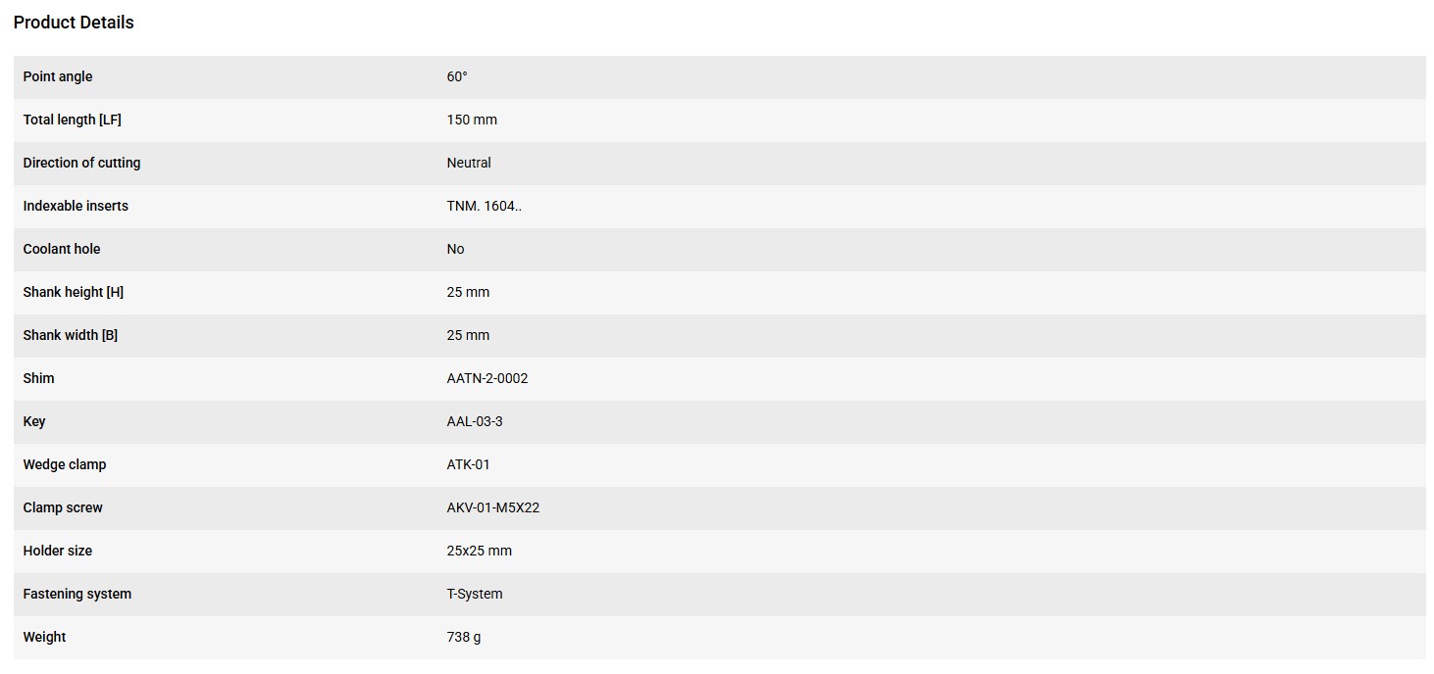Click the ATK-01 wedge clamp value
The height and width of the screenshot is (674, 1434).
469,464
